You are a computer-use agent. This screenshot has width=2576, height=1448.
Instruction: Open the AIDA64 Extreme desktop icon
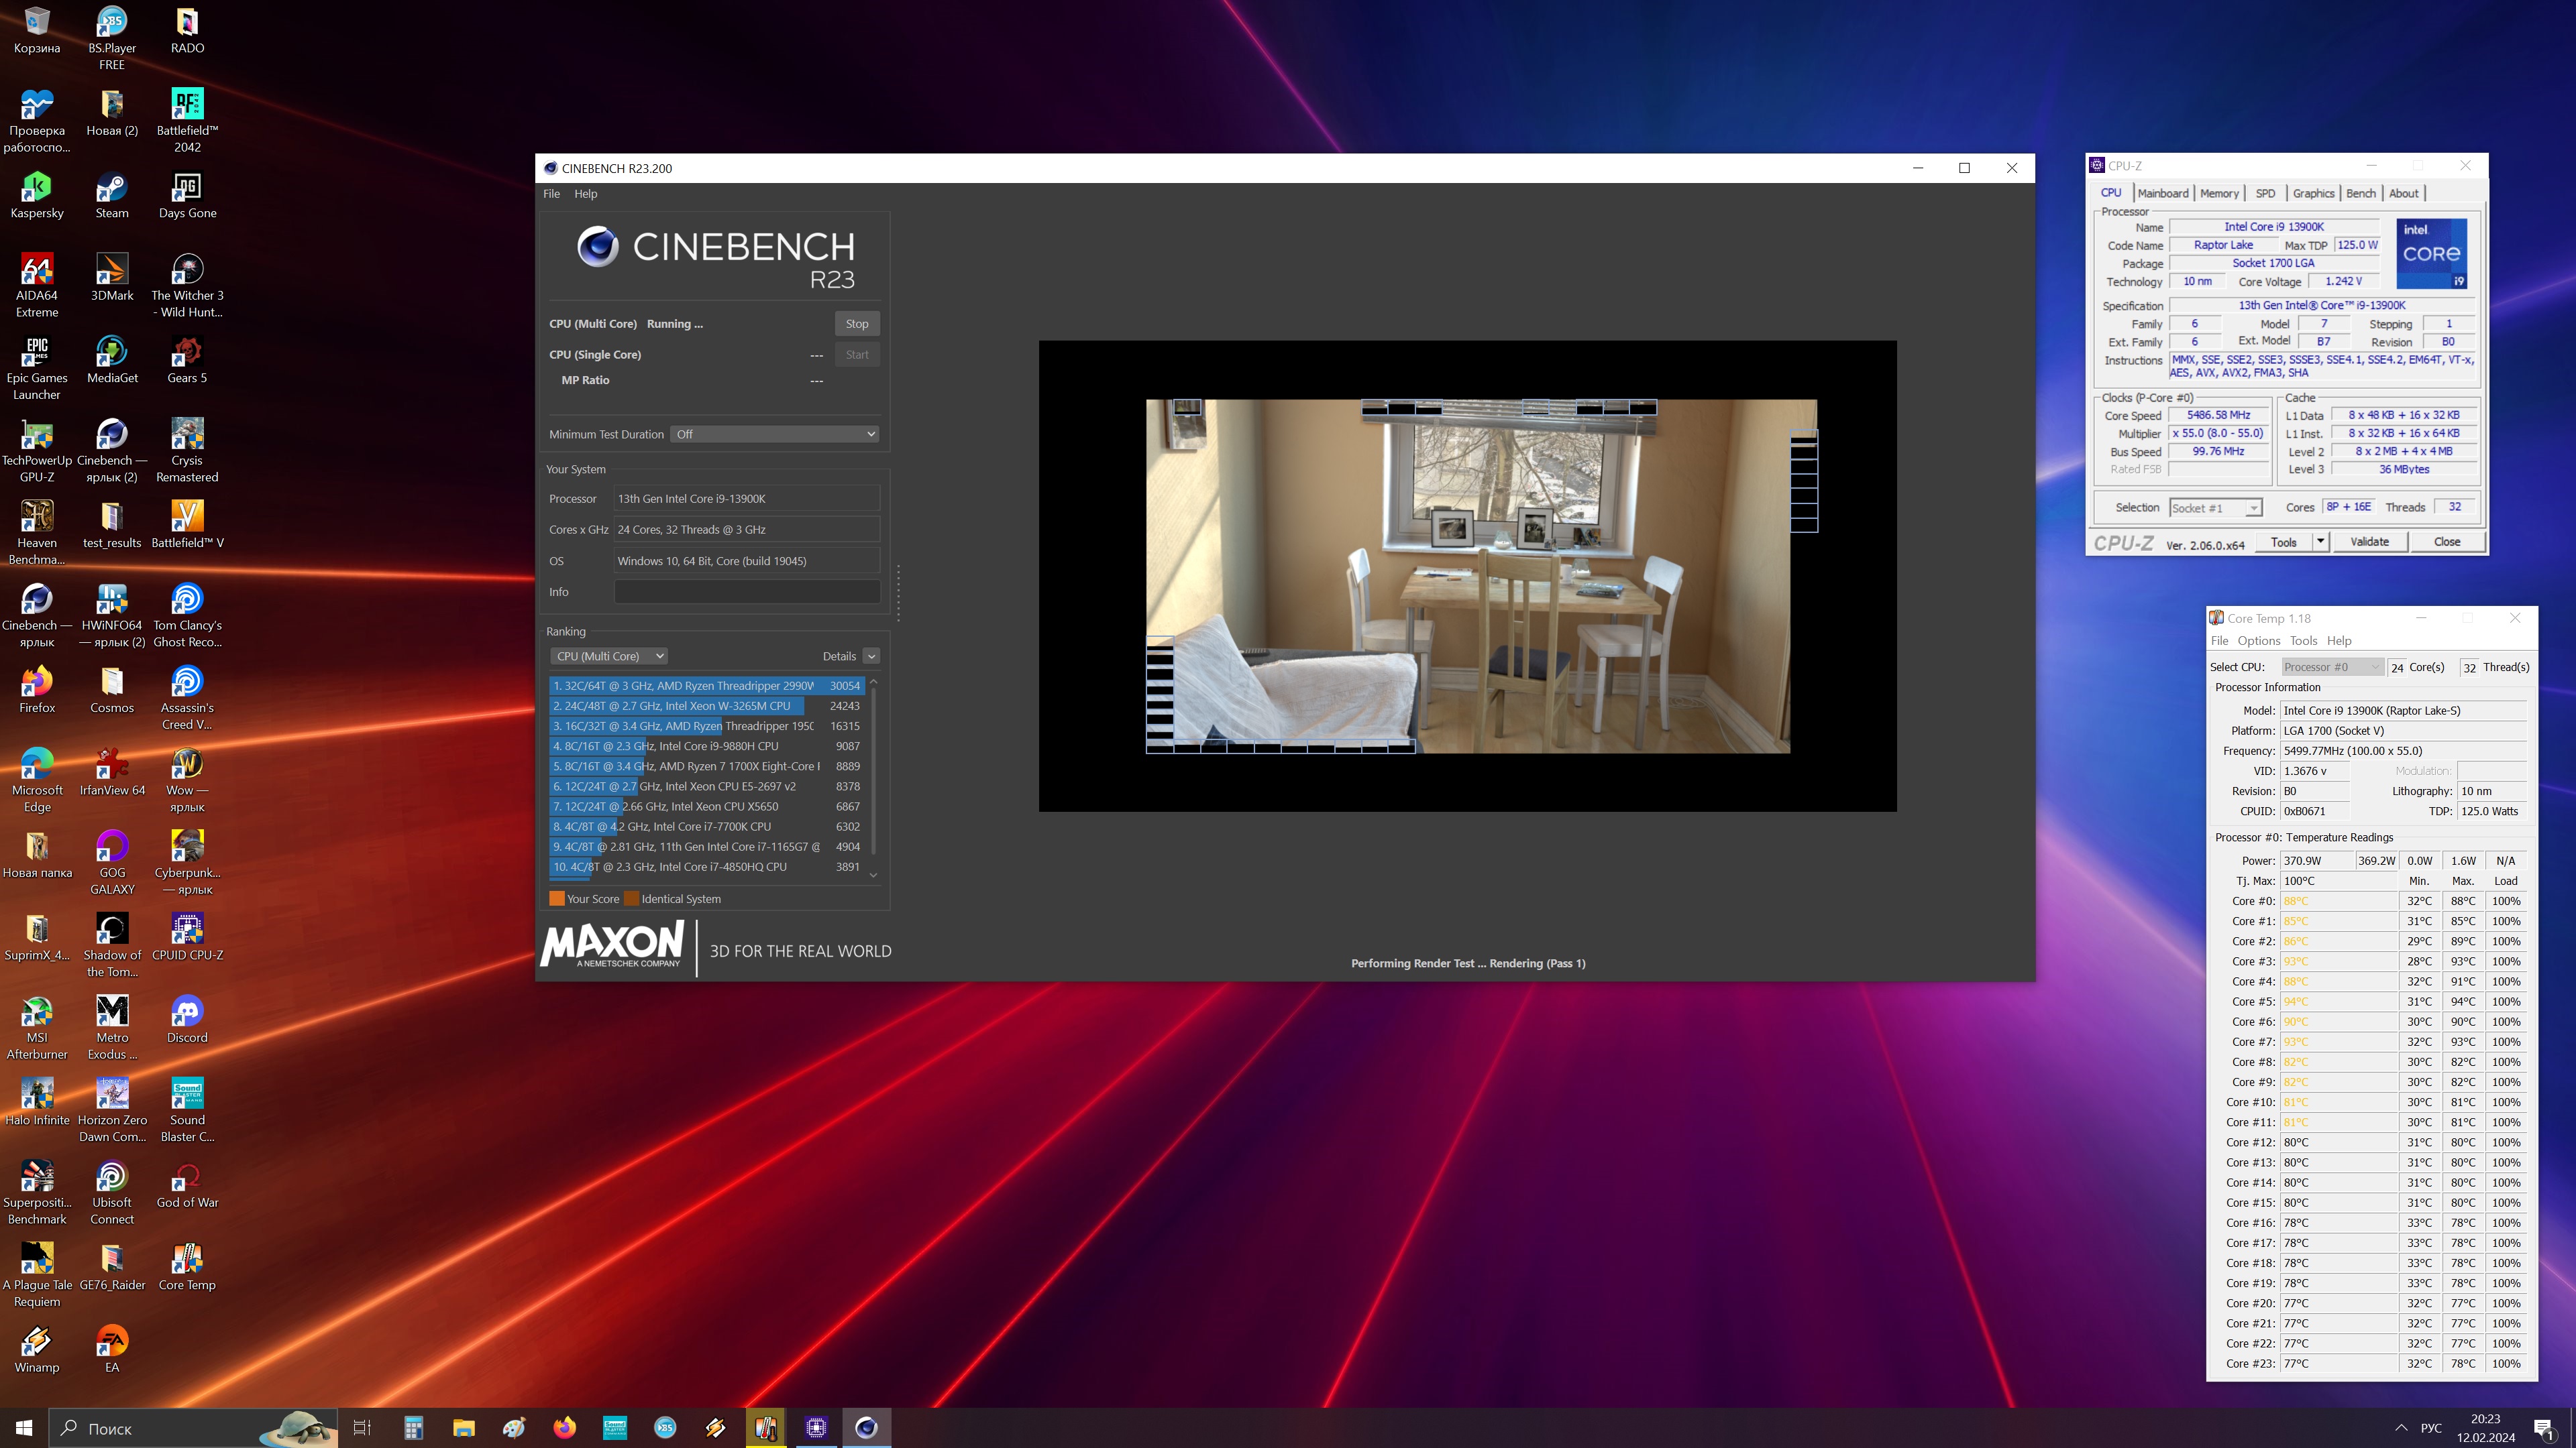[x=37, y=271]
